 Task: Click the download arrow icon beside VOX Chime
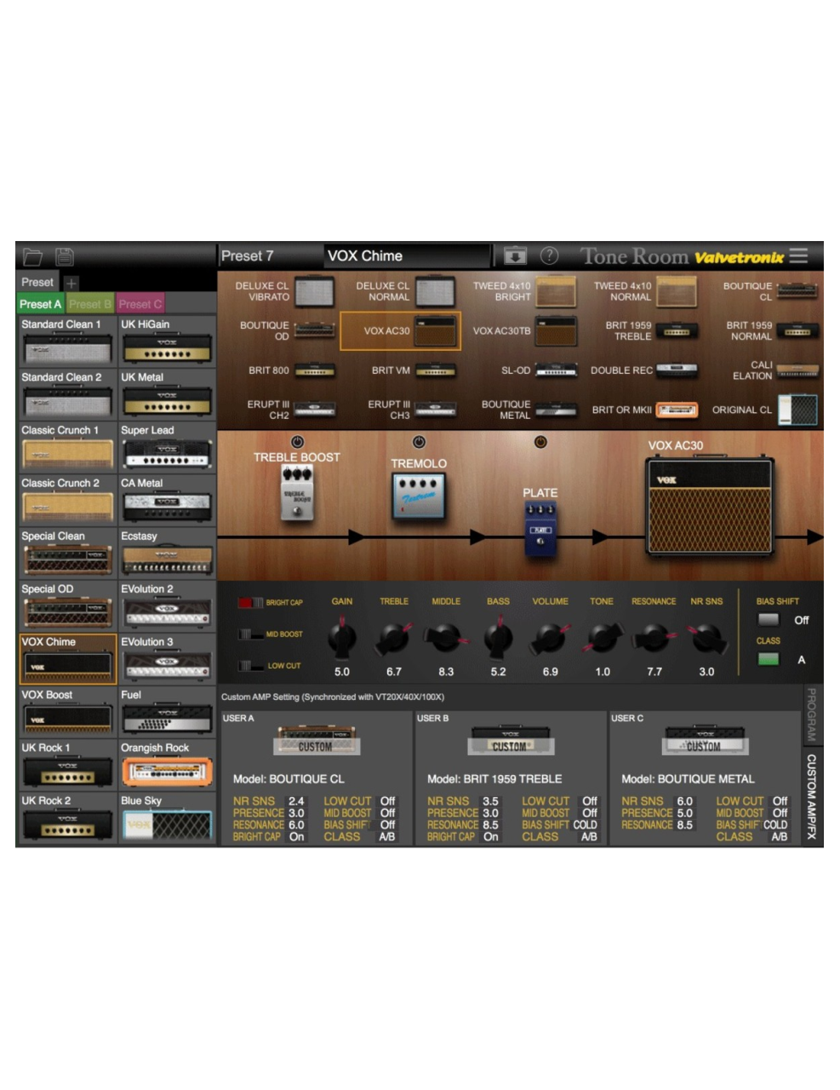(515, 255)
